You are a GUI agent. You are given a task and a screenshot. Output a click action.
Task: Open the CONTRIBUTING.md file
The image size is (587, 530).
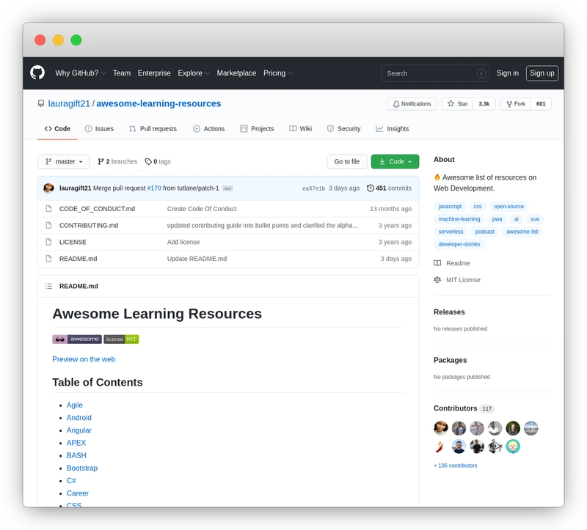click(x=89, y=225)
